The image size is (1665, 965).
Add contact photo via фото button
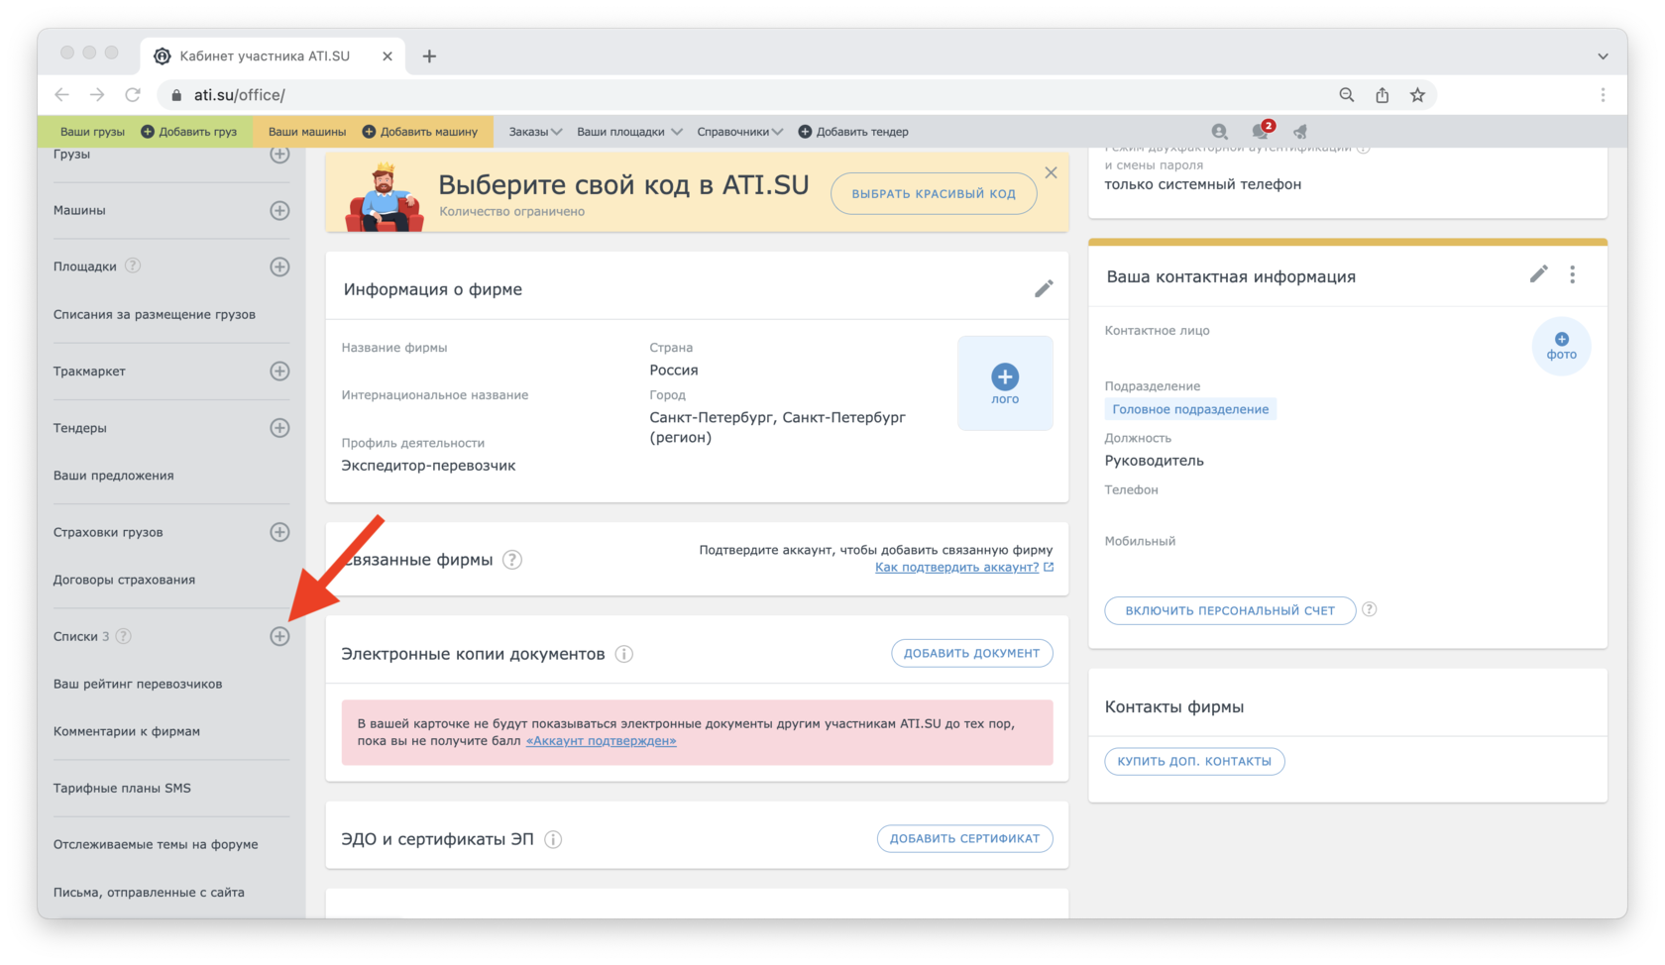1561,346
